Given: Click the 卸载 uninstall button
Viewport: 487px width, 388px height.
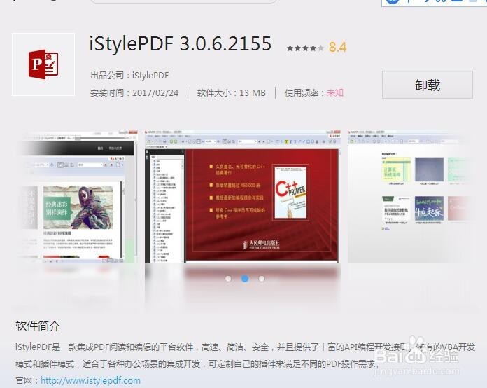Looking at the screenshot, I should click(x=428, y=85).
